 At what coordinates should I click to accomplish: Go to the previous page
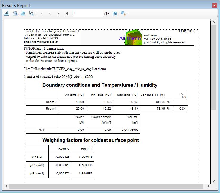[50, 13]
